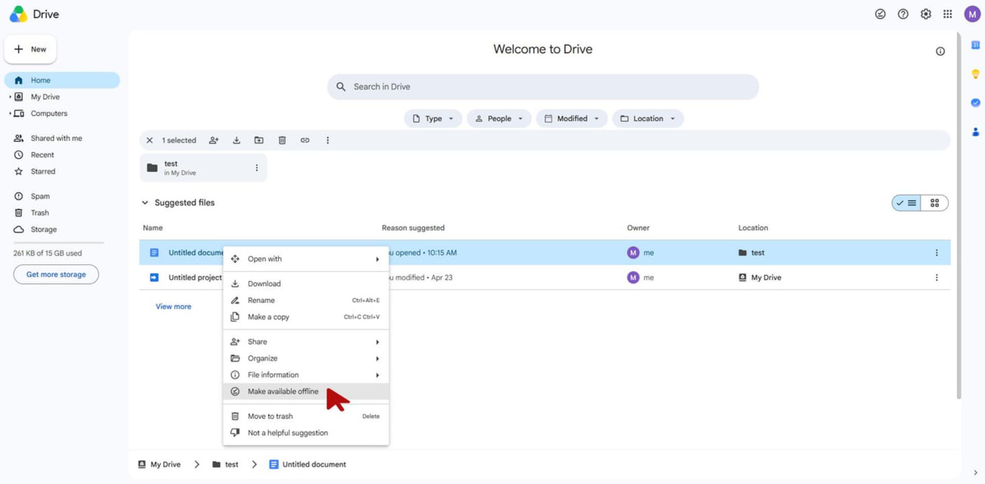
Task: Click the New button
Action: coord(30,49)
